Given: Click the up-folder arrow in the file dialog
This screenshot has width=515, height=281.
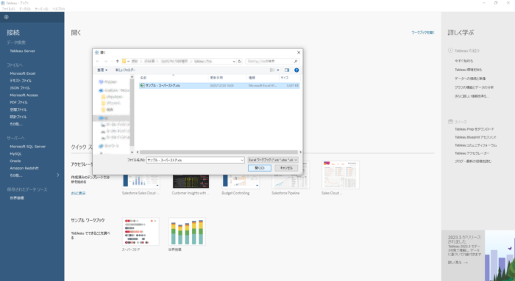Looking at the screenshot, I should [117, 61].
